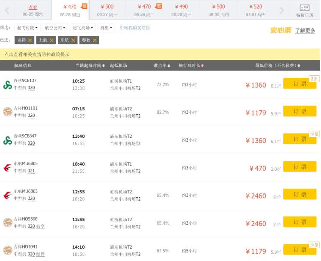Open the 中转程购买须知 link
Image resolution: width=321 pixels, height=261 pixels.
pyautogui.click(x=135, y=28)
